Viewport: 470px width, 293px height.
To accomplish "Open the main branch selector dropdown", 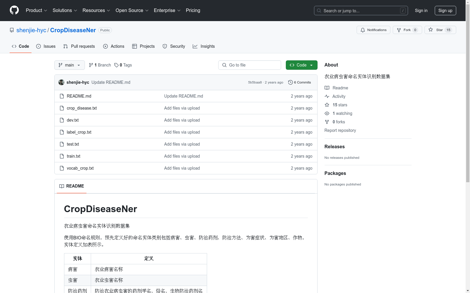I will click(70, 65).
